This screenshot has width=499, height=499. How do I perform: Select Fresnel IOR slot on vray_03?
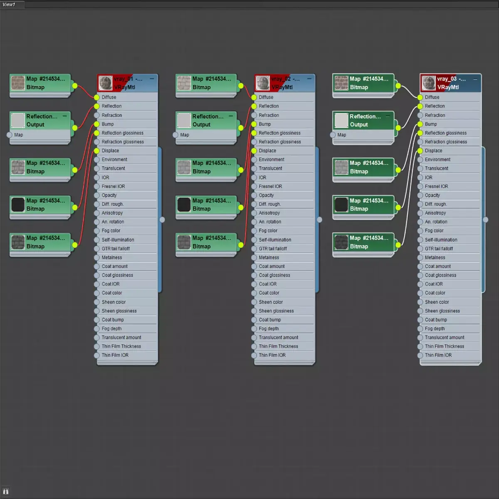tap(450, 186)
